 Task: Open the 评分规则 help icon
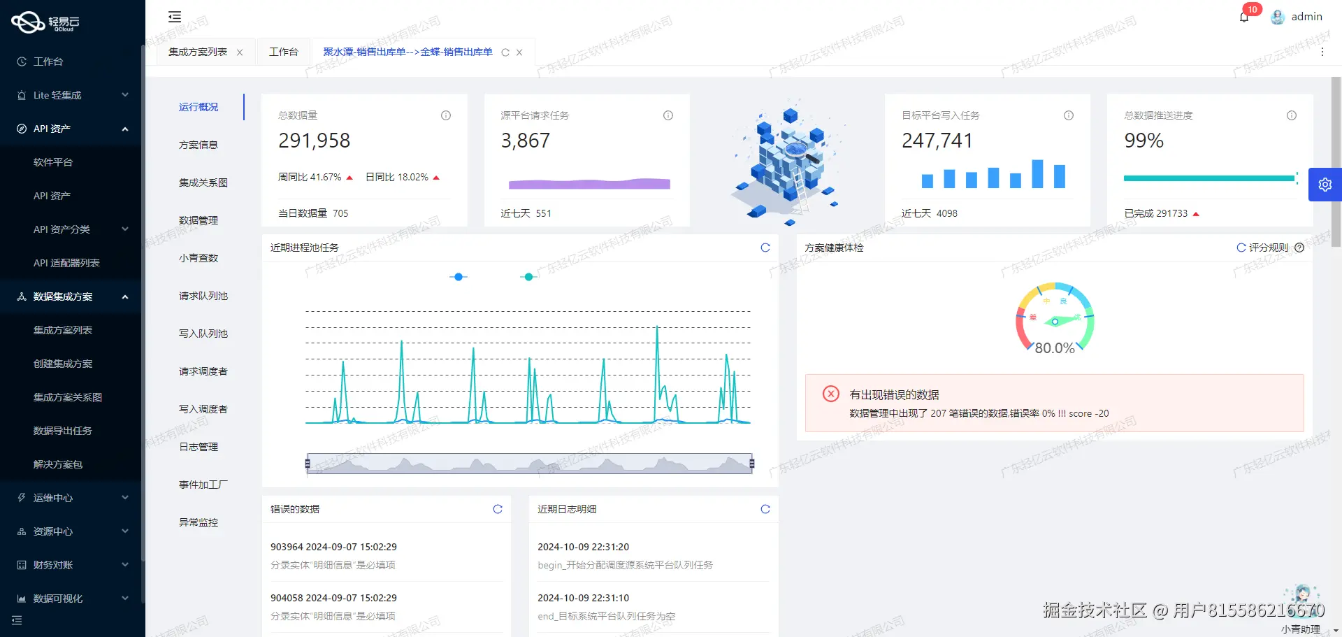click(1299, 248)
